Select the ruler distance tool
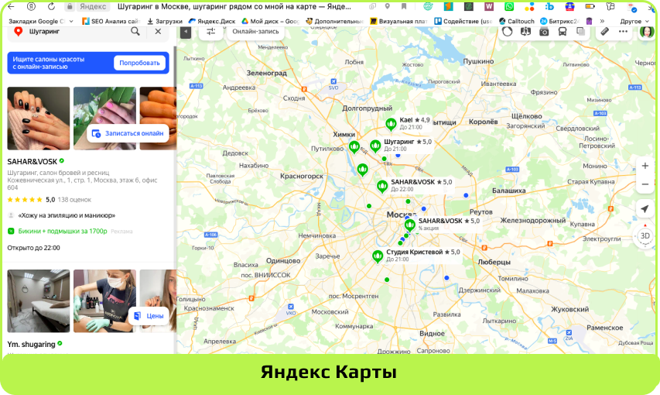 [x=604, y=32]
